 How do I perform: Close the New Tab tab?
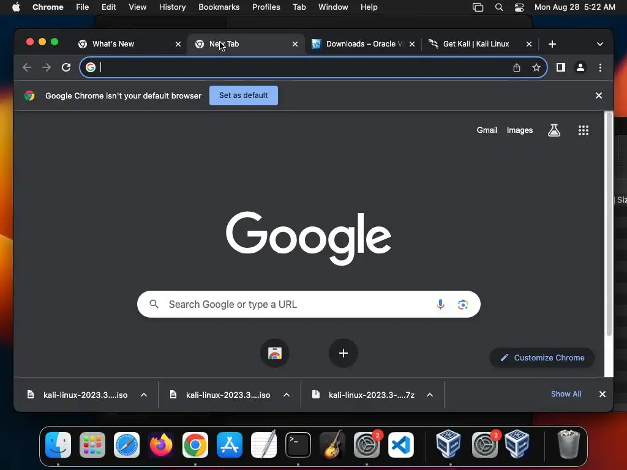tap(295, 44)
